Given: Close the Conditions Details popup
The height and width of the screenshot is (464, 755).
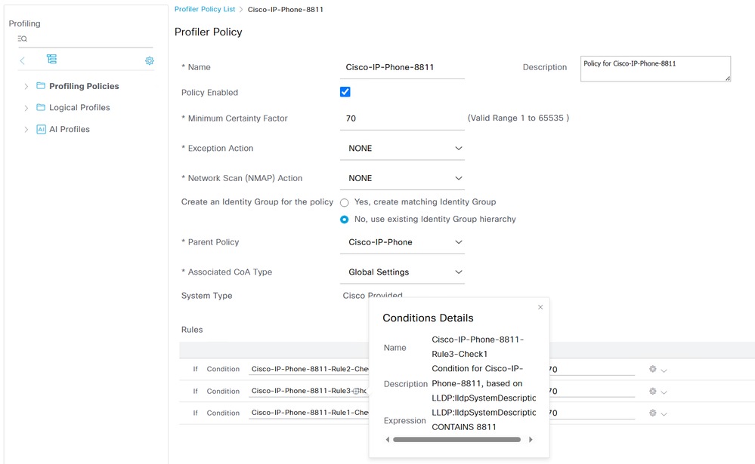Looking at the screenshot, I should pyautogui.click(x=540, y=307).
